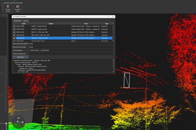The height and width of the screenshot is (130, 196).
Task: Close the Available Coordinates dialog
Action: pyautogui.click(x=113, y=16)
